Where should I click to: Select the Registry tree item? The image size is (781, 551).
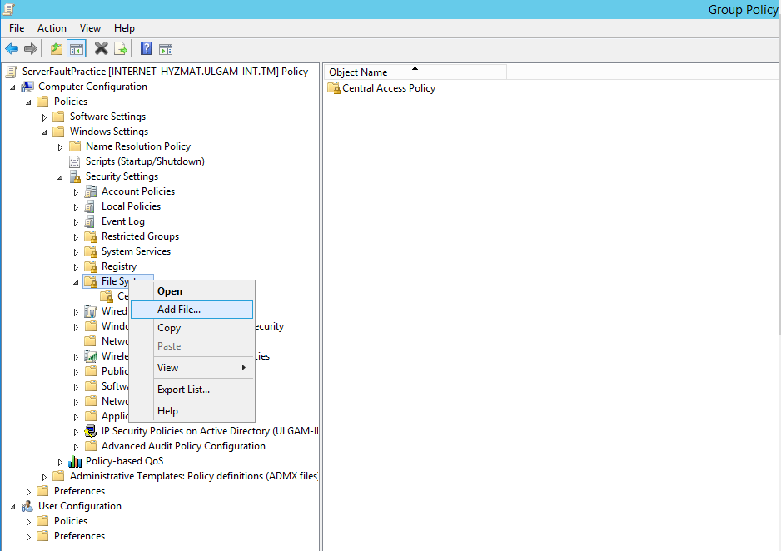[x=118, y=266]
